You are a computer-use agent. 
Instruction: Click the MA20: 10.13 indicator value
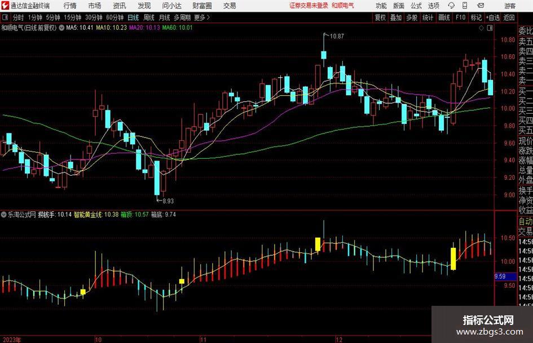coord(144,28)
